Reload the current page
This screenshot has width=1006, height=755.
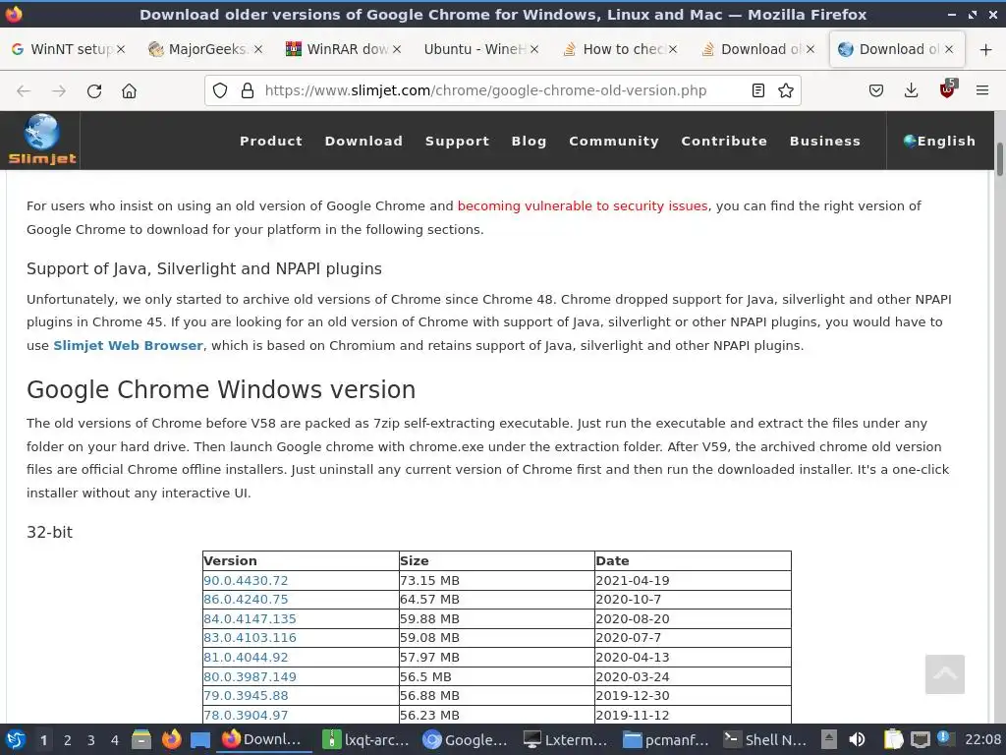(x=94, y=91)
